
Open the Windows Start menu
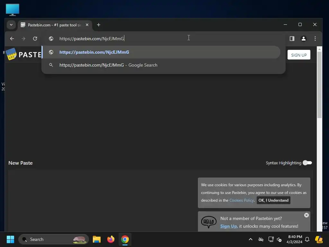click(x=10, y=239)
